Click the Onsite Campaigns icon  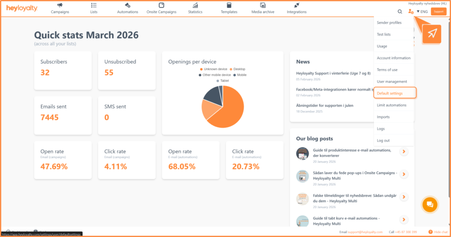[161, 5]
